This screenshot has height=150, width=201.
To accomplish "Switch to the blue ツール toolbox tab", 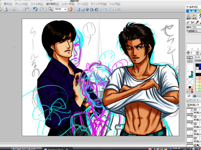I will (192, 11).
